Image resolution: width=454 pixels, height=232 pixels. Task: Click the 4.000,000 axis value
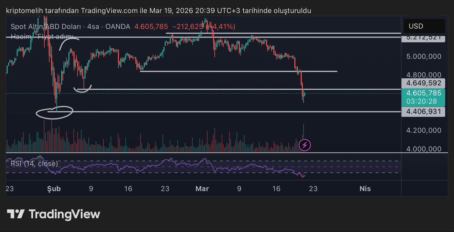[423, 149]
